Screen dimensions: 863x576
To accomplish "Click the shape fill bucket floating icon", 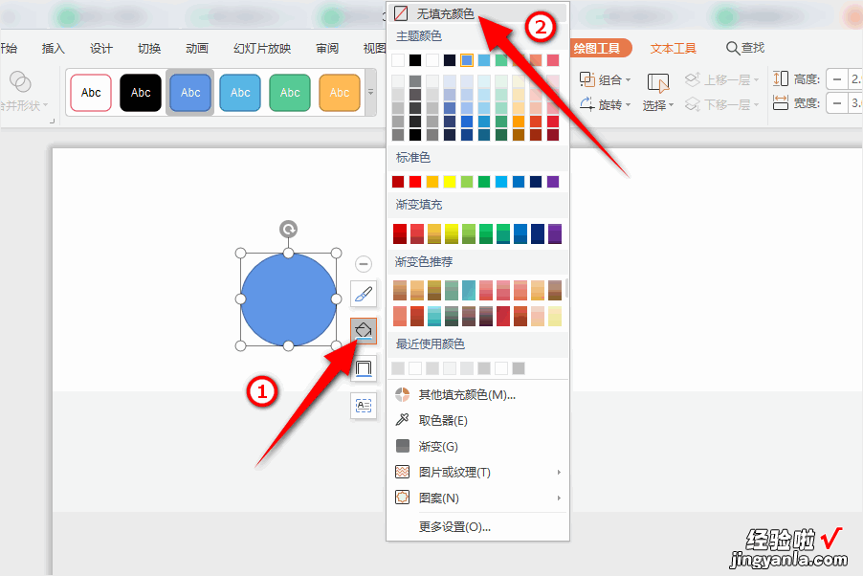I will [364, 331].
